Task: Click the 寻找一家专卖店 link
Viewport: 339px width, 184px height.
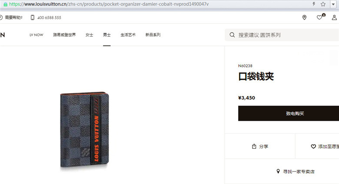Action: [296, 171]
